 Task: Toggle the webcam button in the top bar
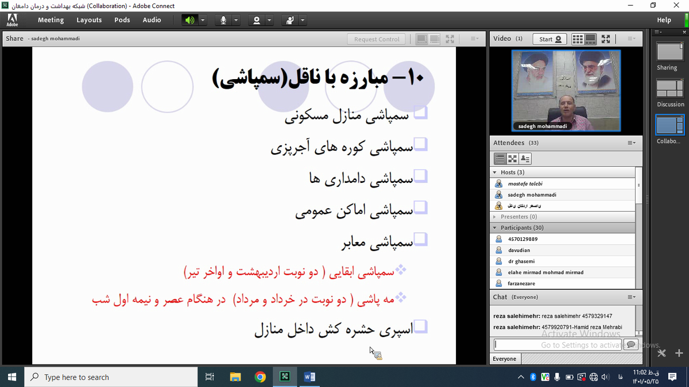coord(257,20)
